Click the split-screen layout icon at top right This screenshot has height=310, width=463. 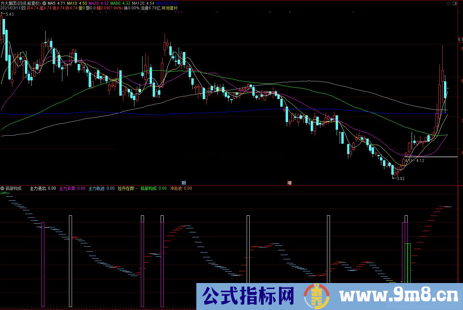click(x=455, y=3)
